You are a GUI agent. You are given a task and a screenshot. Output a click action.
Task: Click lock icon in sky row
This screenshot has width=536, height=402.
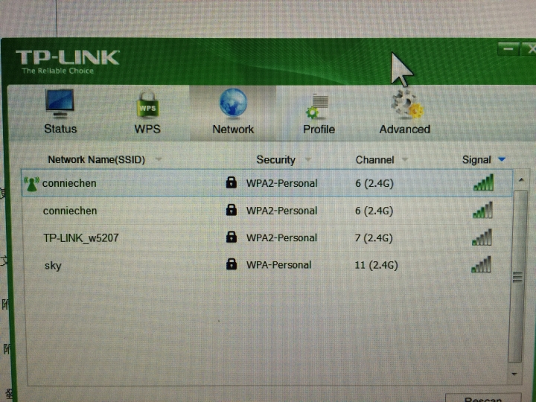pyautogui.click(x=232, y=264)
